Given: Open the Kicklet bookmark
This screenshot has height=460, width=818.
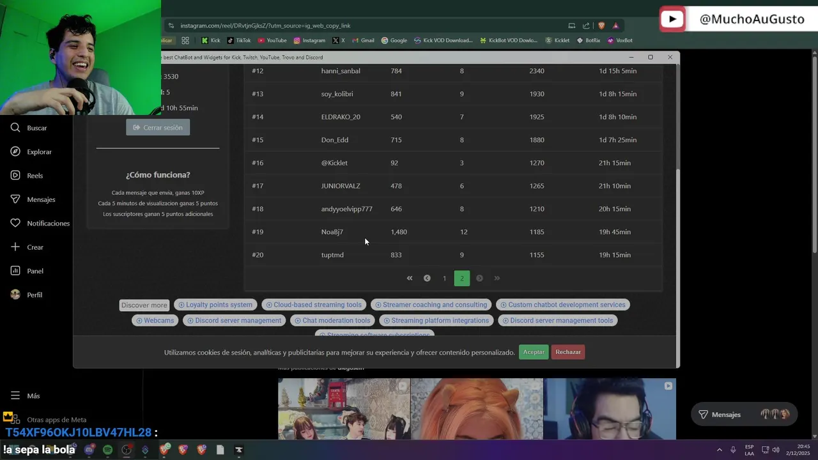Looking at the screenshot, I should 557,40.
